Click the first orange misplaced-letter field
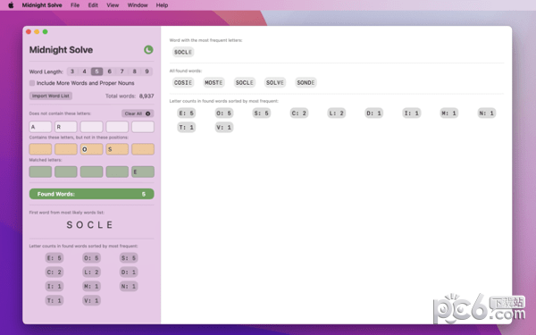The height and width of the screenshot is (335, 536). (x=40, y=149)
